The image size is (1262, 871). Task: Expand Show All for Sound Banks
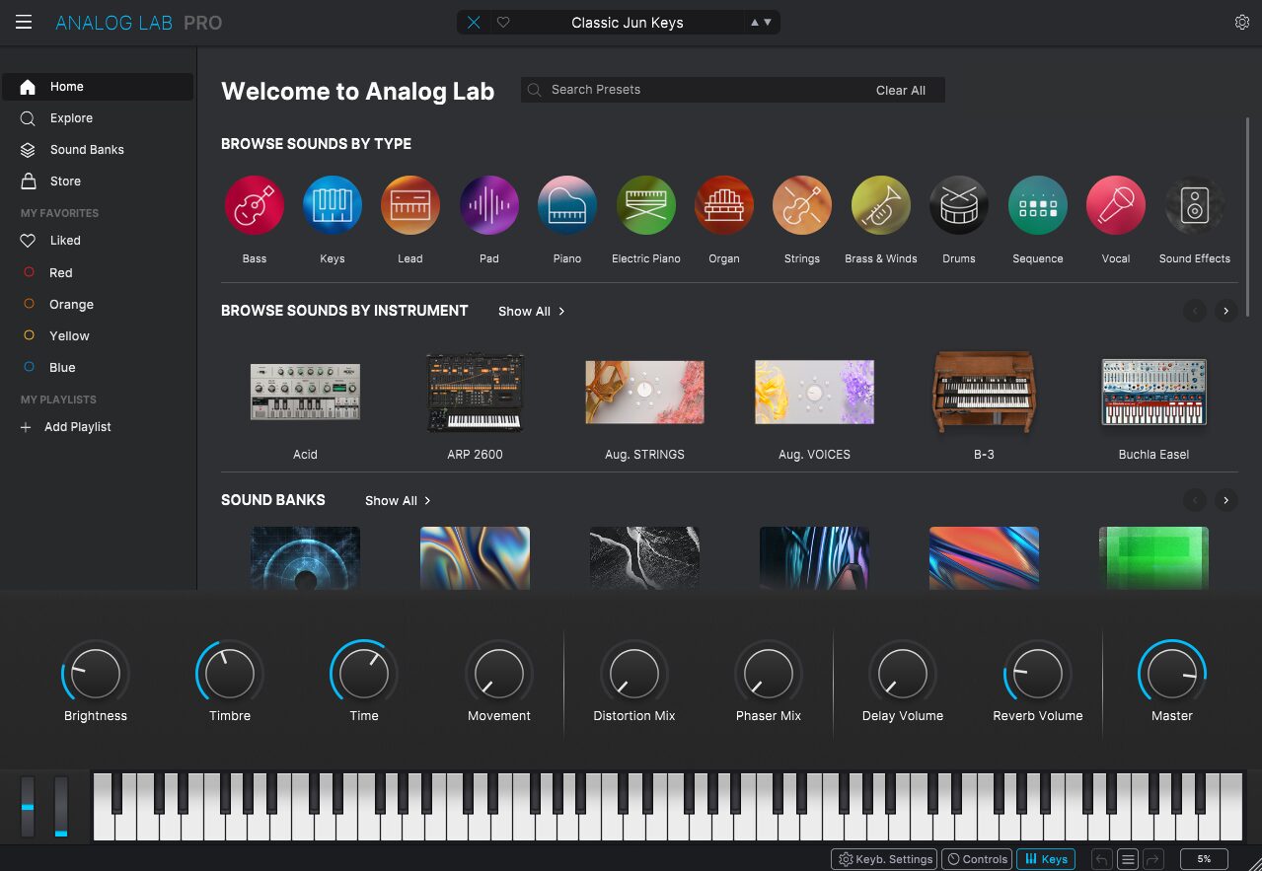pyautogui.click(x=398, y=501)
